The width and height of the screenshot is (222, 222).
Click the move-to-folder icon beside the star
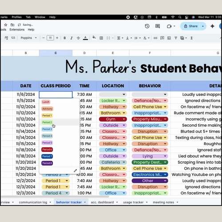coord(12,25)
